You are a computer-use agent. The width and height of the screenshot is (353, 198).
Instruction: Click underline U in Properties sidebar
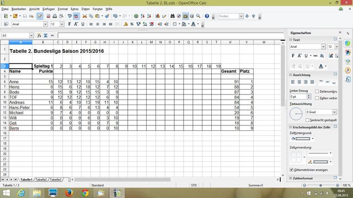(306, 56)
